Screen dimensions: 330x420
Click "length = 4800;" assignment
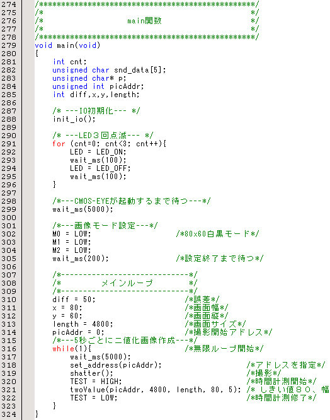82,324
